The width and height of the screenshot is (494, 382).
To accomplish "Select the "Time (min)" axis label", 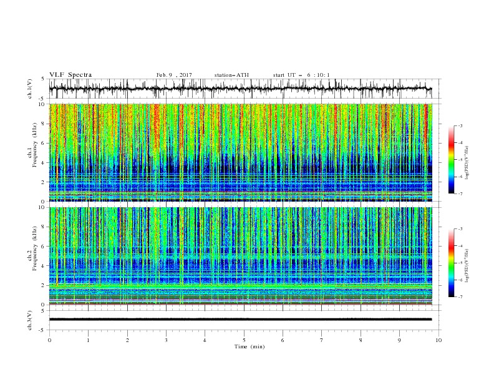I will coord(249,346).
